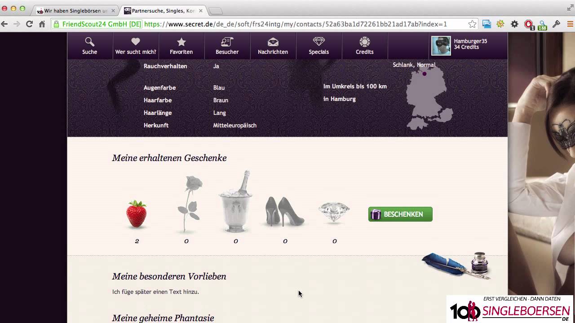
Task: Open the Credits chip icon
Action: click(365, 42)
